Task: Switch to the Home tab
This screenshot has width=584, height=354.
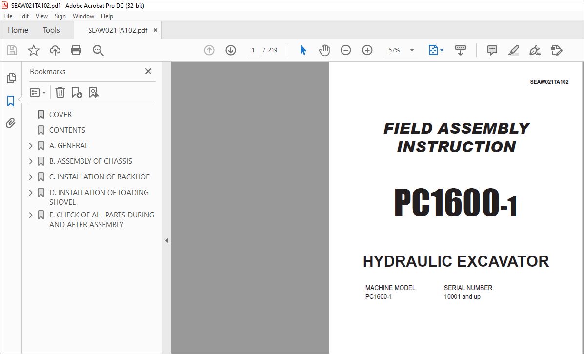Action: click(18, 30)
